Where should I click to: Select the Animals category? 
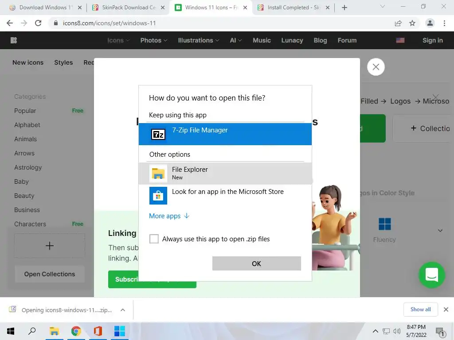click(x=25, y=139)
